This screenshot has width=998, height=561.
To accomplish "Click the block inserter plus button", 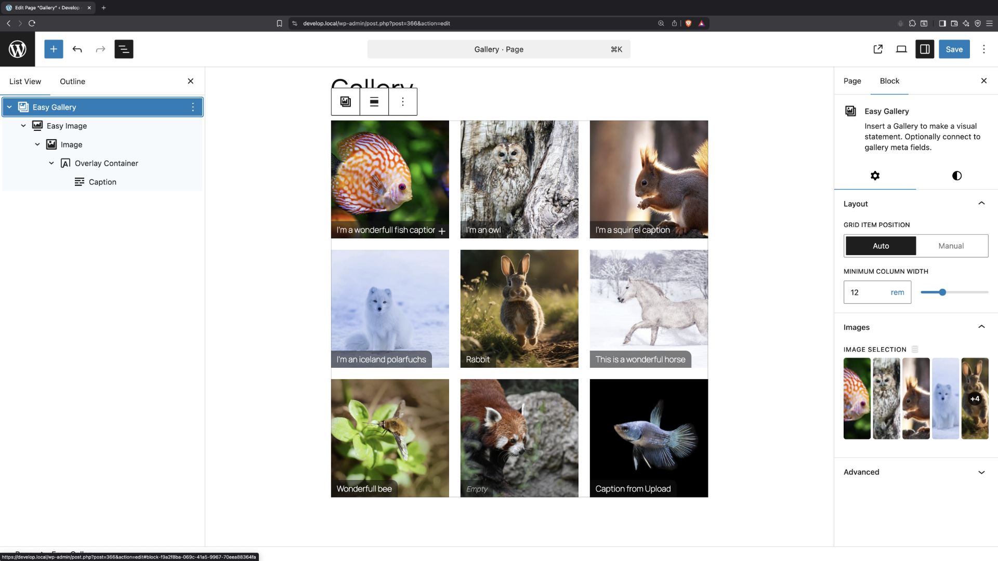I will tap(54, 49).
